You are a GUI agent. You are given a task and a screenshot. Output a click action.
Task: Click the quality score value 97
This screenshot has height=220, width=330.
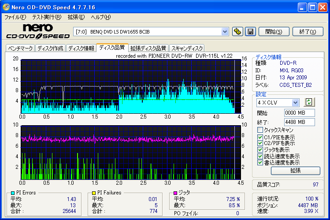(315, 185)
